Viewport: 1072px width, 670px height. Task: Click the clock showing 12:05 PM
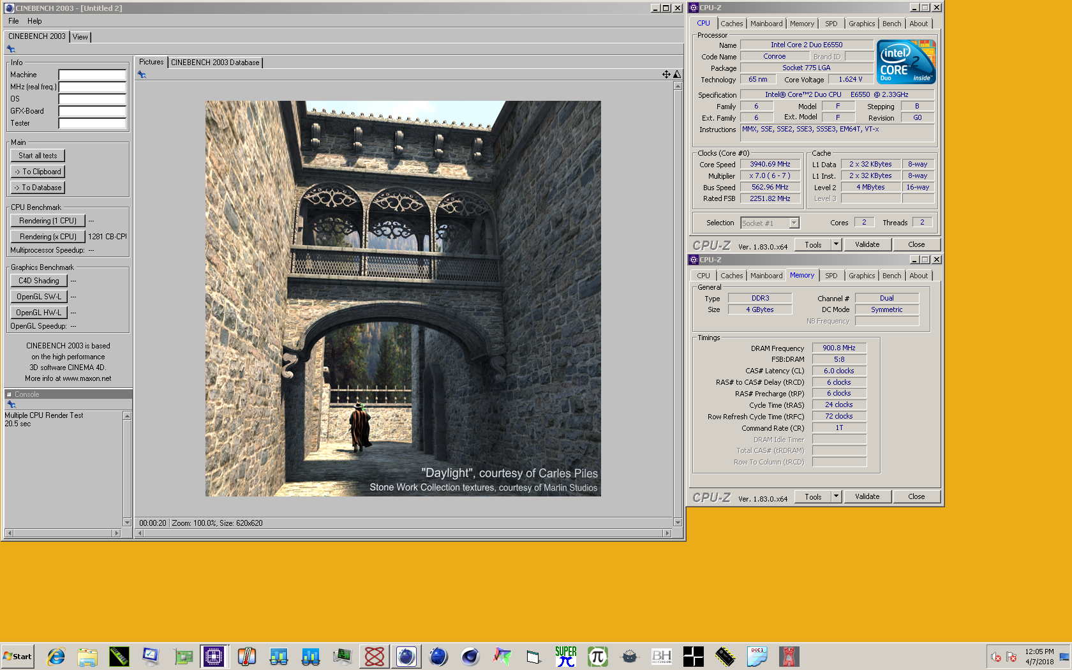pos(1039,651)
